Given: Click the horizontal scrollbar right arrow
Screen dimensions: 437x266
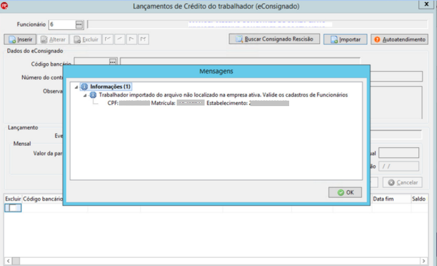Looking at the screenshot, I should click(424, 261).
